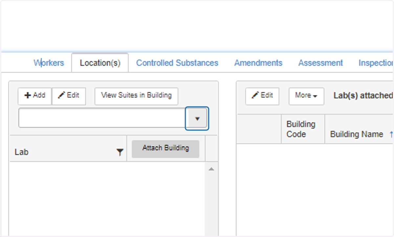Select the Location(s) tab
Screen dimensions: 394x237
pos(100,63)
